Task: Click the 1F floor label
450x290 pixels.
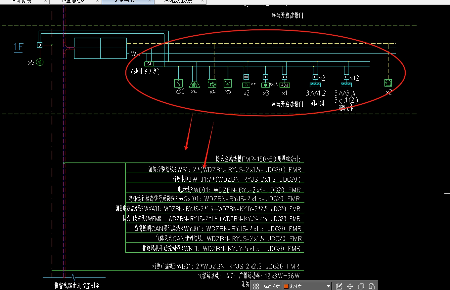Action: (19, 48)
